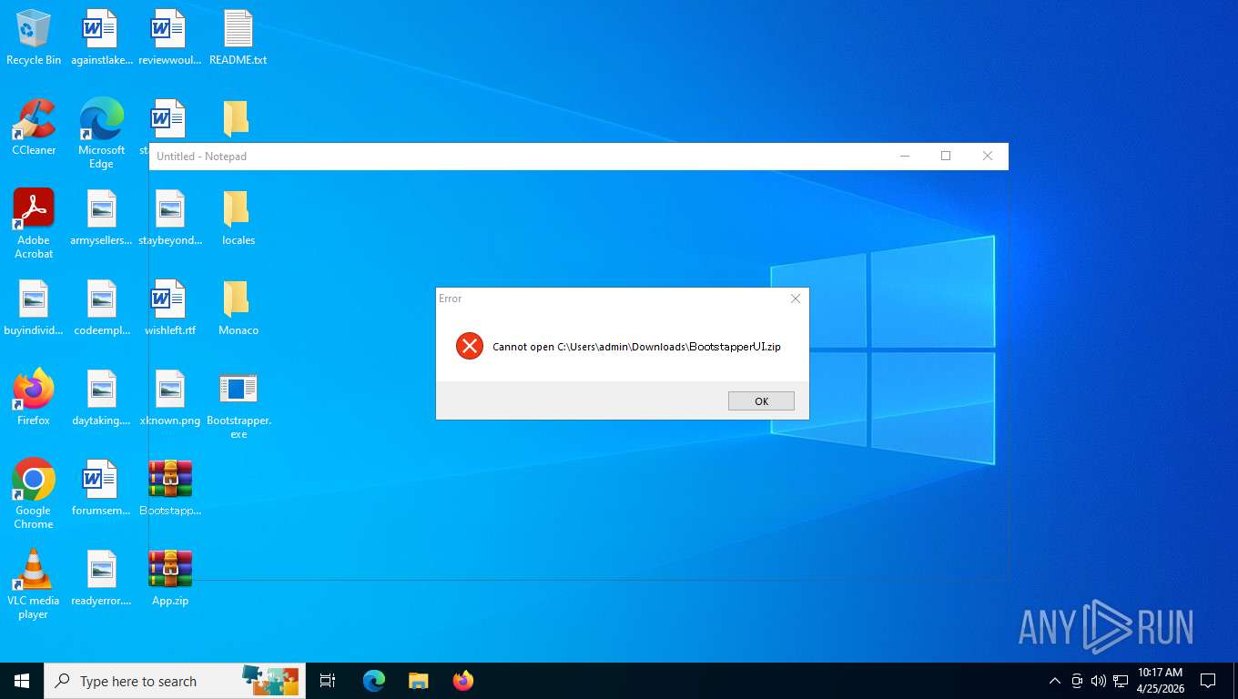Select the reviewwoul Word document icon
The width and height of the screenshot is (1238, 699).
pyautogui.click(x=169, y=38)
